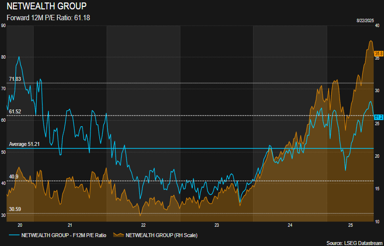Select the 61.52 reference level label

tap(15, 111)
